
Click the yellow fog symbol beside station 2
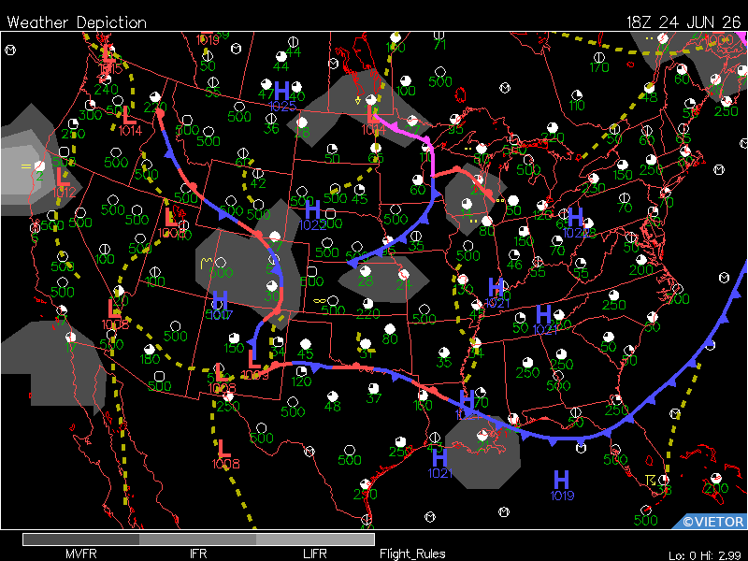click(x=26, y=166)
